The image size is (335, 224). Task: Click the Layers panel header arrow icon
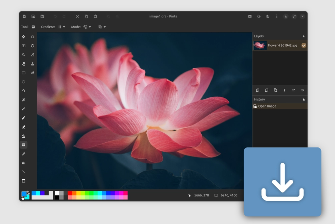[303, 36]
